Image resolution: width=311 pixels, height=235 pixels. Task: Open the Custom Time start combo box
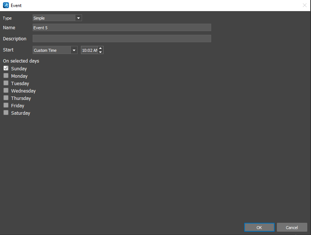click(x=52, y=50)
